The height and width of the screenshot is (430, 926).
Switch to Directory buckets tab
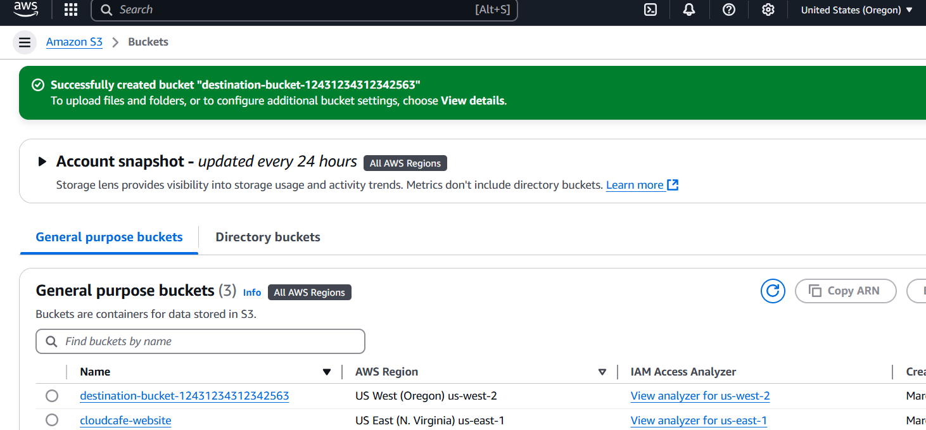pos(268,237)
